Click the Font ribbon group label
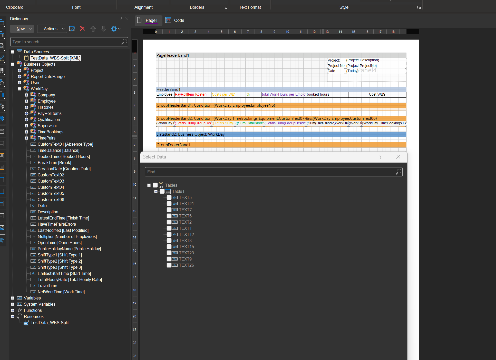Viewport: 496px width, 360px height. point(76,7)
